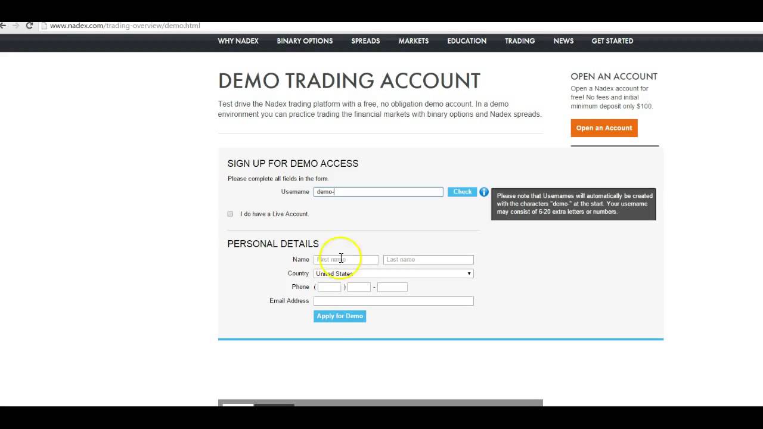The width and height of the screenshot is (763, 429).
Task: Click the orange Open an Account button
Action: [604, 128]
